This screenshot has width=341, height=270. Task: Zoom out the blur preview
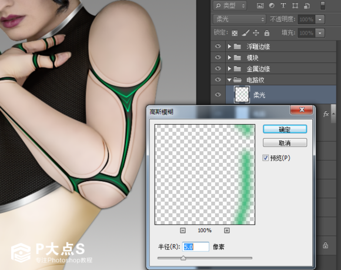click(183, 231)
